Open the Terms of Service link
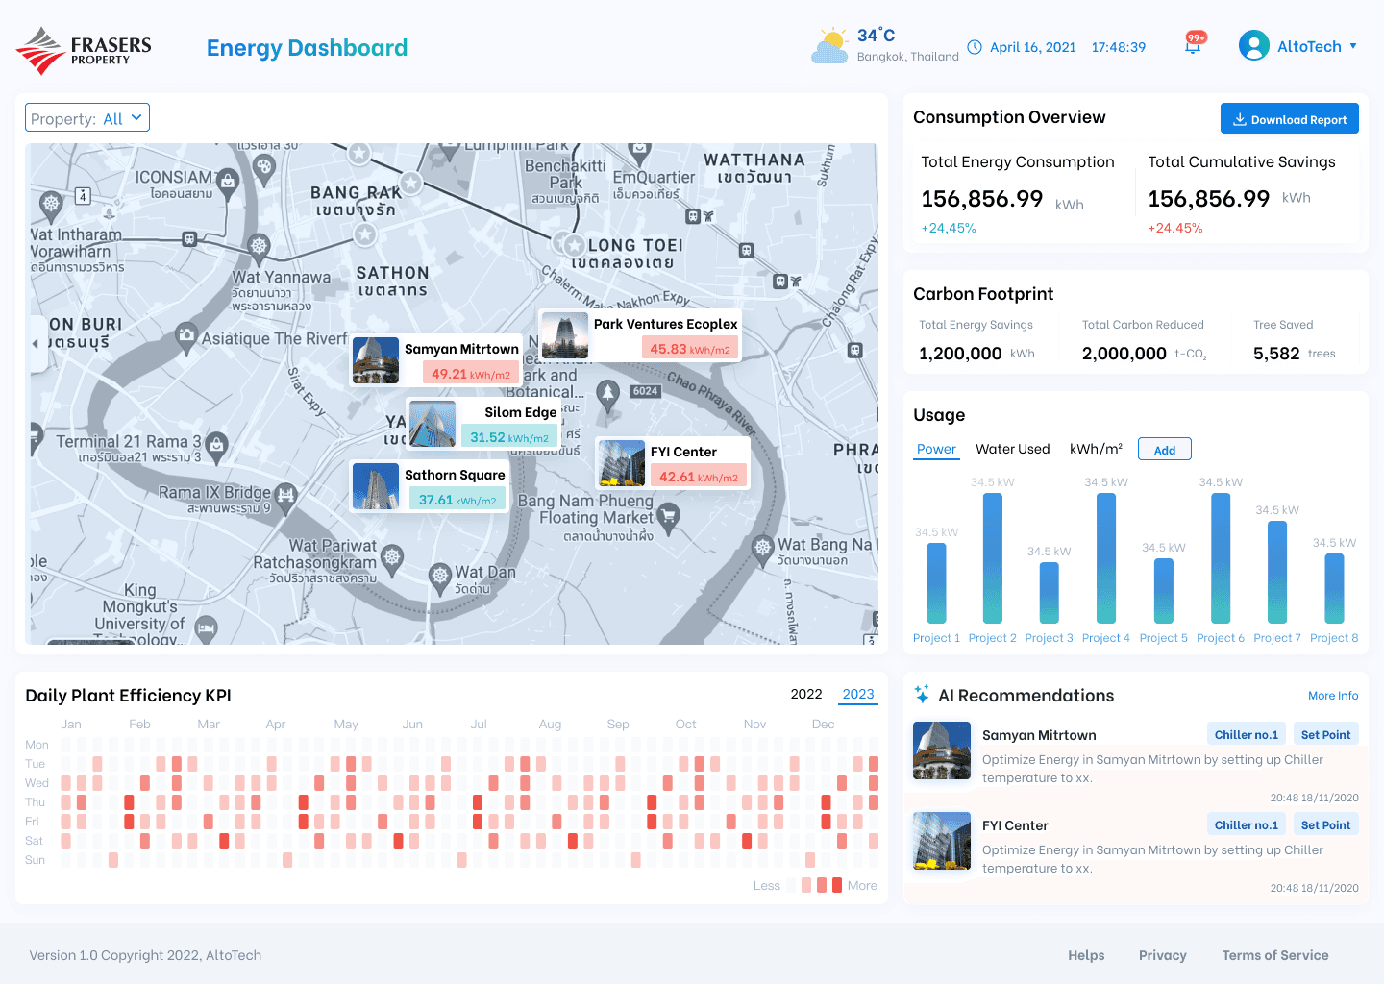The image size is (1384, 984). (1275, 955)
